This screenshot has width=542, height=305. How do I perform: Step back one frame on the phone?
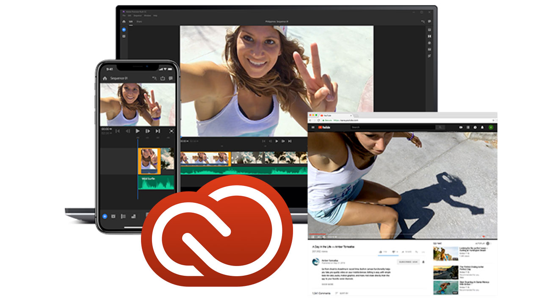pos(128,131)
